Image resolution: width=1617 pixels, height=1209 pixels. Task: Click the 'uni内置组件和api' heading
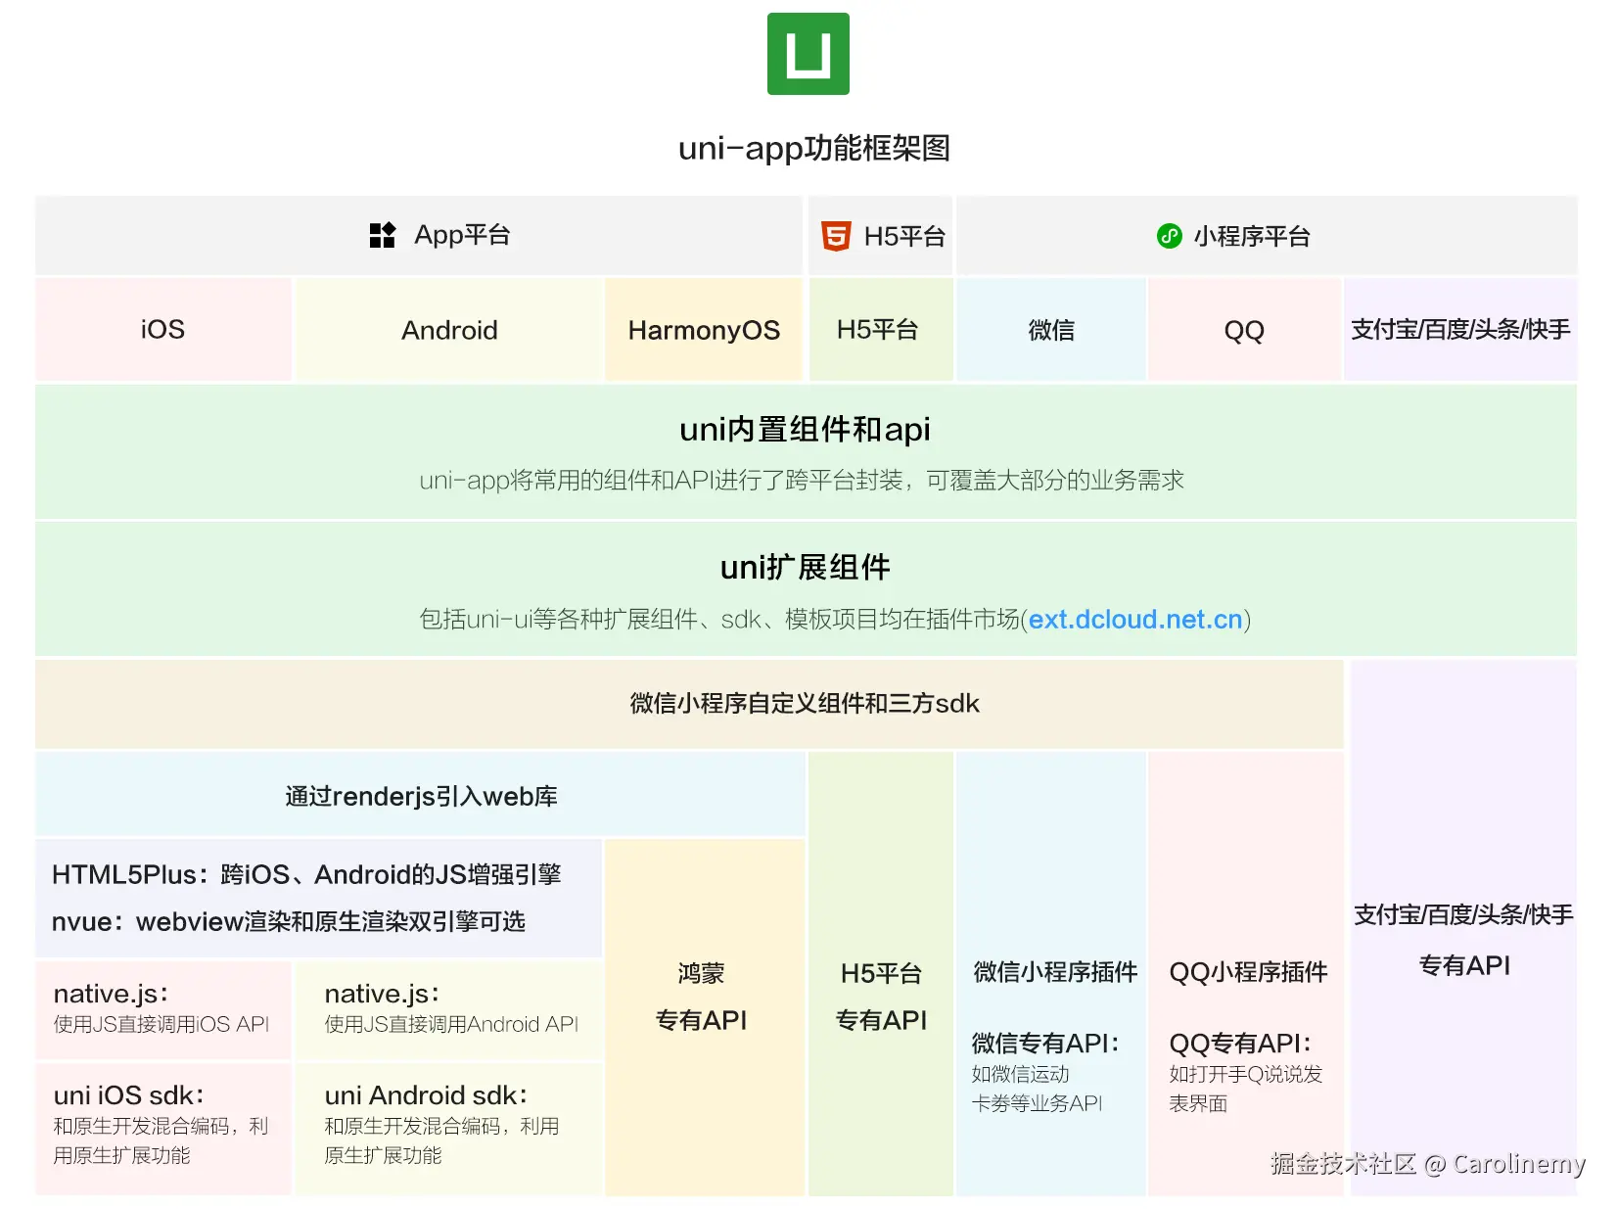pyautogui.click(x=805, y=430)
